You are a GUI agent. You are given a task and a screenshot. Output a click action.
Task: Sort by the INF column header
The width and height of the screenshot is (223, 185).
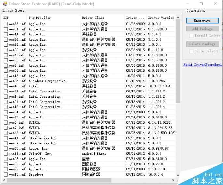click(13, 18)
